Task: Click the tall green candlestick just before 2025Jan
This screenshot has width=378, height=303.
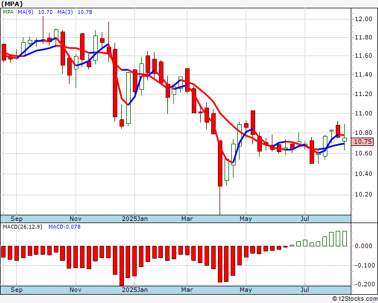Action: 128,98
